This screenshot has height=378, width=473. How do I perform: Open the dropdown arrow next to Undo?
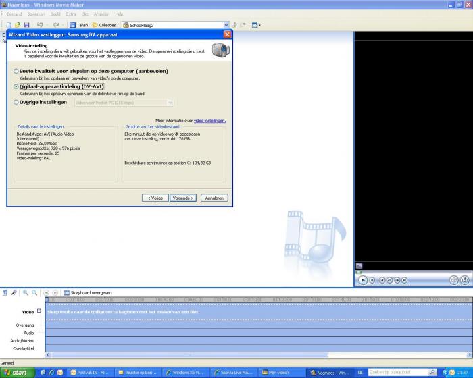point(47,25)
